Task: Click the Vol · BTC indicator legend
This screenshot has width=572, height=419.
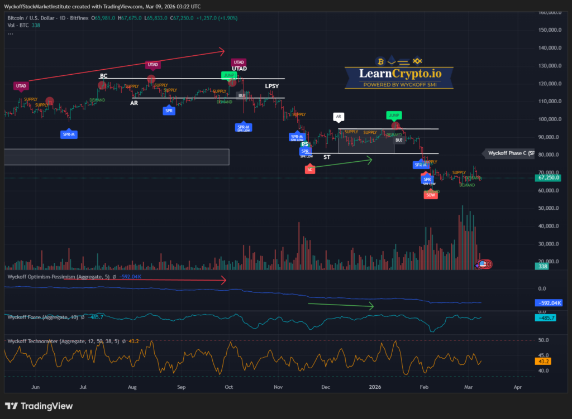Action: coord(18,25)
